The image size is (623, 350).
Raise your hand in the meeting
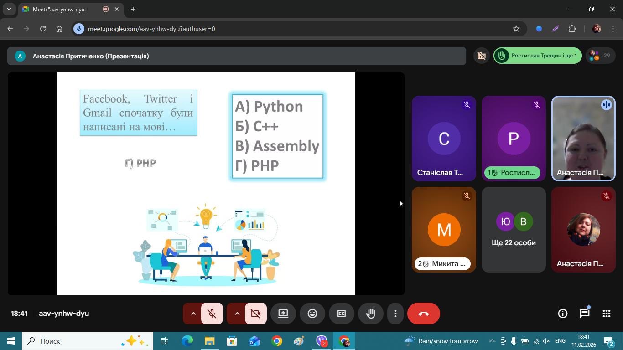click(371, 314)
